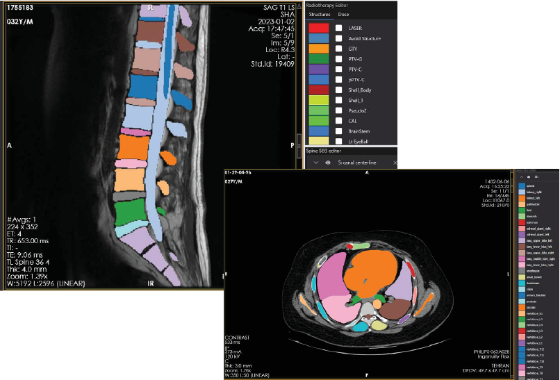The width and height of the screenshot is (560, 380).
Task: Close the canal centerline row
Action: point(395,163)
